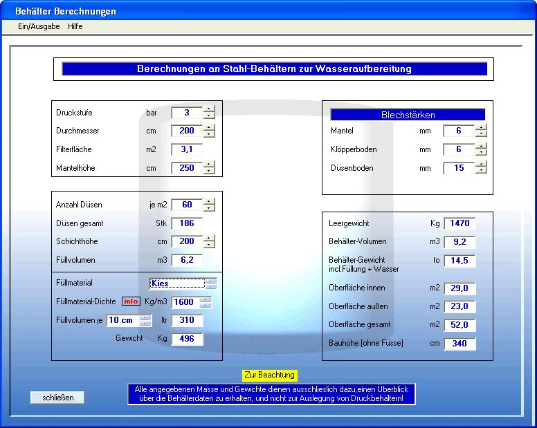Click the blue Blechstärken header bar
This screenshot has height=428, width=537.
pos(408,115)
